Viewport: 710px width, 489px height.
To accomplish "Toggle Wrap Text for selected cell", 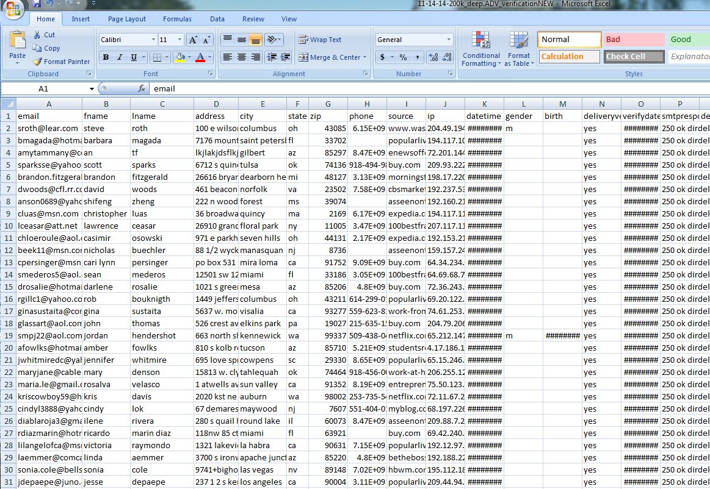I will coord(320,40).
